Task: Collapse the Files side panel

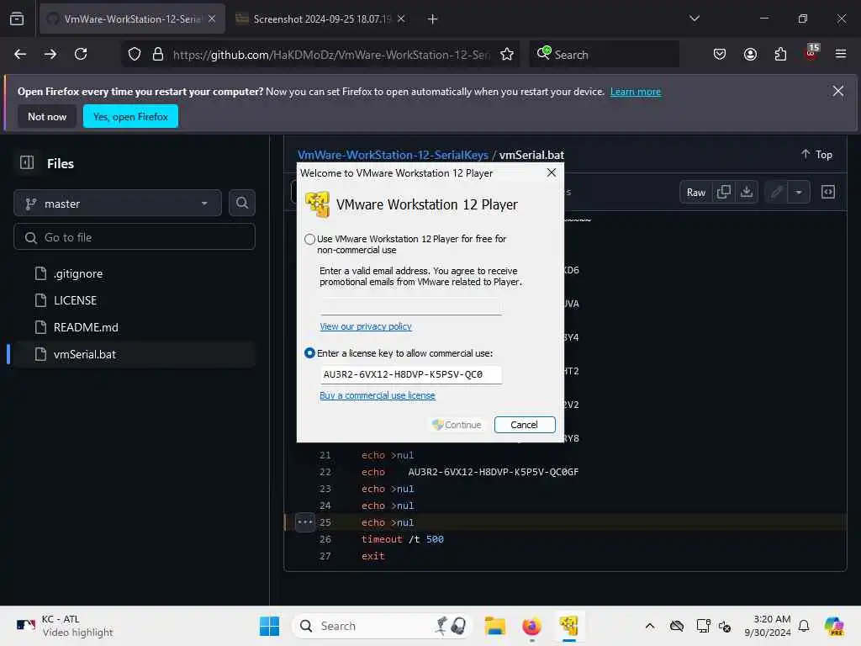Action: (27, 162)
